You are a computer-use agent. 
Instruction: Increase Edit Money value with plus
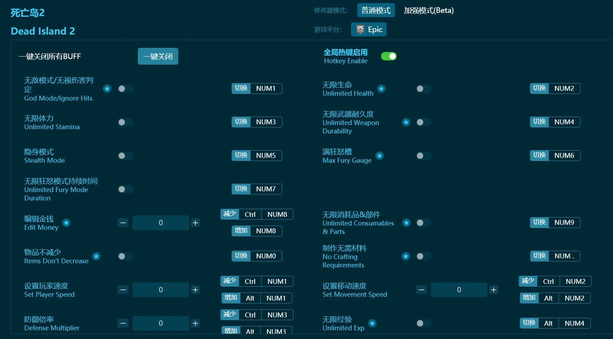pyautogui.click(x=195, y=223)
